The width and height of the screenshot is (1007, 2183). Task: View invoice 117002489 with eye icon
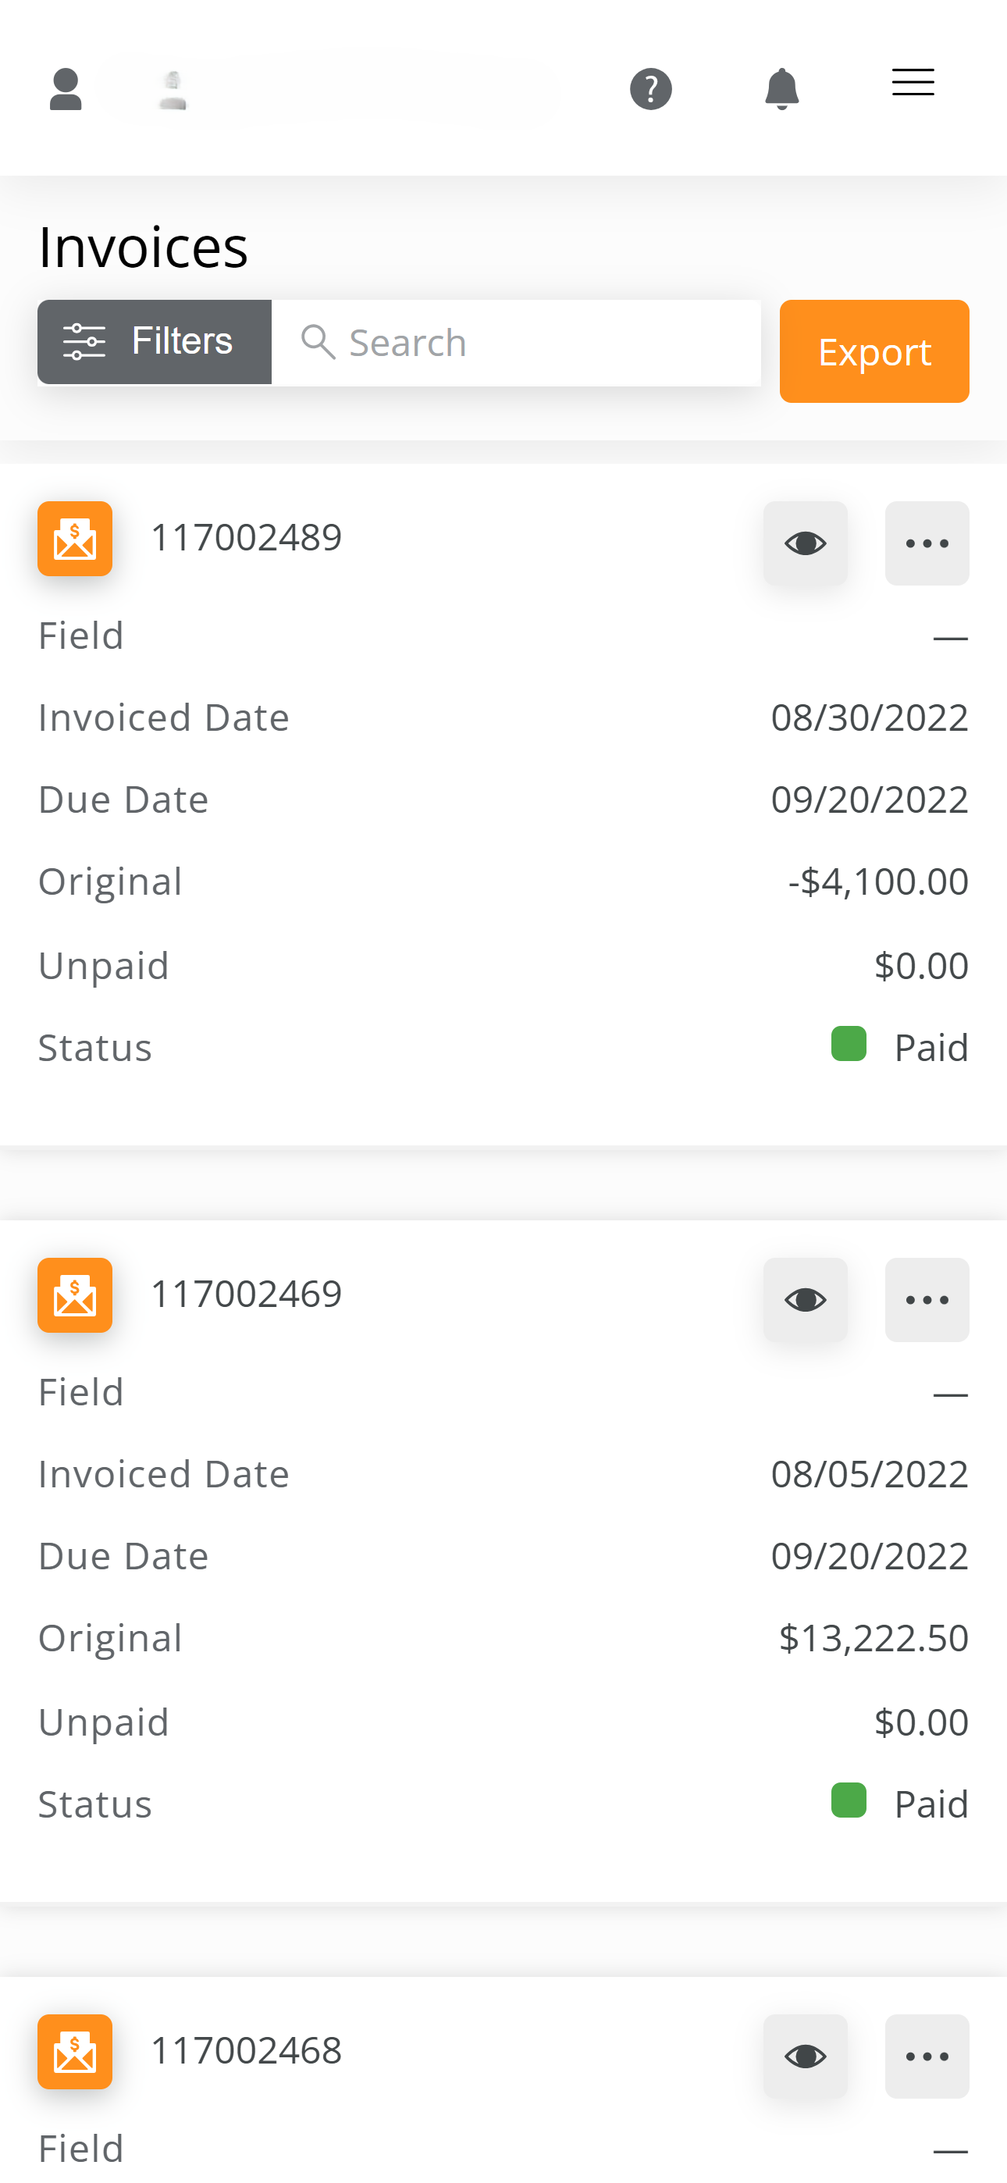pos(806,543)
